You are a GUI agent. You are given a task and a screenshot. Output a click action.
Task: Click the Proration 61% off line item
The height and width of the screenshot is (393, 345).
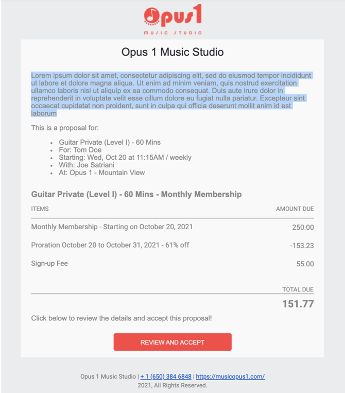[110, 245]
